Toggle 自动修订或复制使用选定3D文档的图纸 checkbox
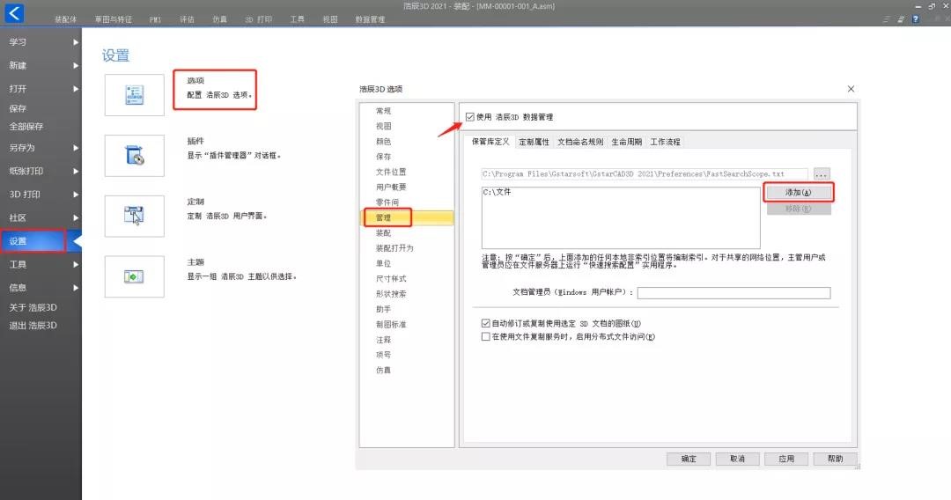 [x=486, y=324]
